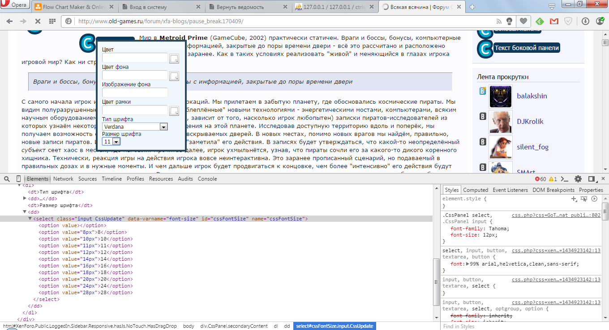The width and height of the screenshot is (609, 330).
Task: Toggle device mode emulation in DevTools
Action: click(x=18, y=179)
